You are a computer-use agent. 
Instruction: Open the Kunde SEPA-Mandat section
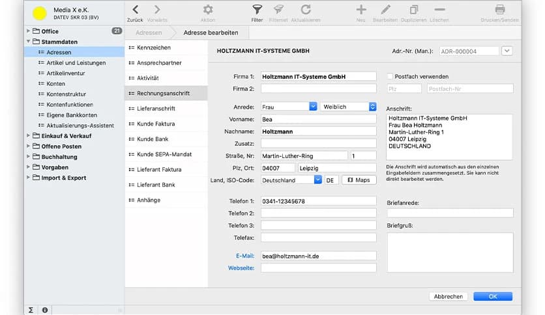pos(166,154)
